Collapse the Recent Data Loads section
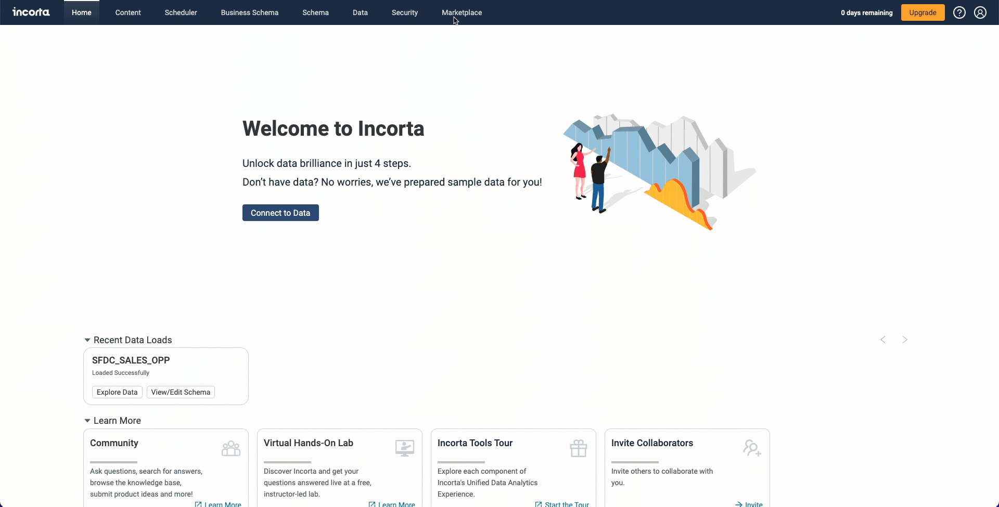 pyautogui.click(x=87, y=340)
